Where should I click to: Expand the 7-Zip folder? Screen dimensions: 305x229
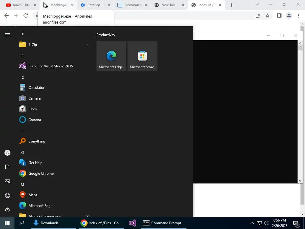54,45
